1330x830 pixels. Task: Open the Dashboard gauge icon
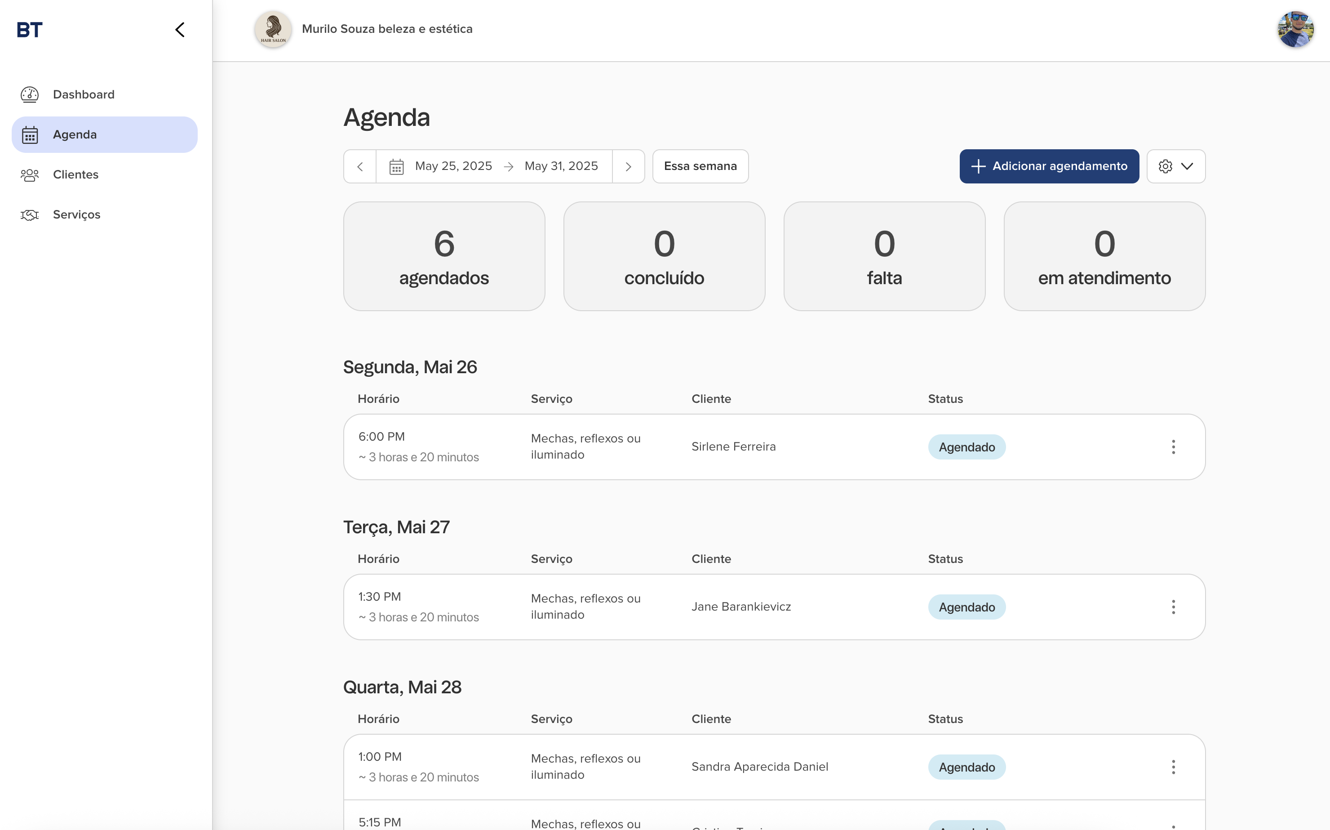point(30,94)
